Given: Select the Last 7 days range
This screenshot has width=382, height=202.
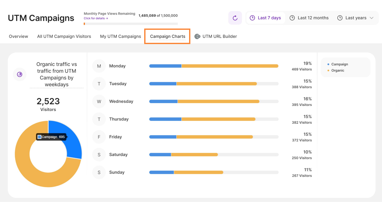Looking at the screenshot, I should [265, 18].
